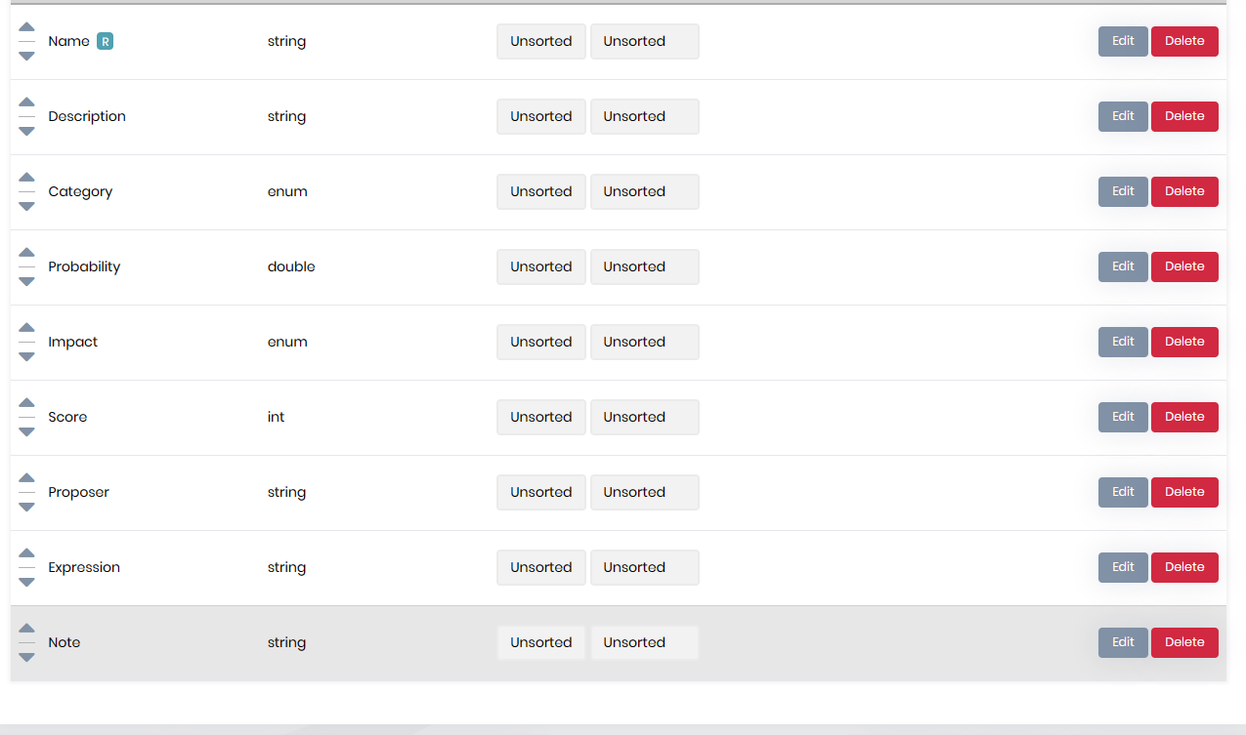
Task: Open second Unsorted dropdown in Category row
Action: (x=644, y=191)
